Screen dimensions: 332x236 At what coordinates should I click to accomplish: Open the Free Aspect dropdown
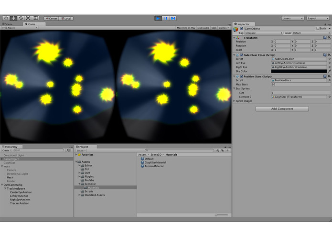coord(20,28)
